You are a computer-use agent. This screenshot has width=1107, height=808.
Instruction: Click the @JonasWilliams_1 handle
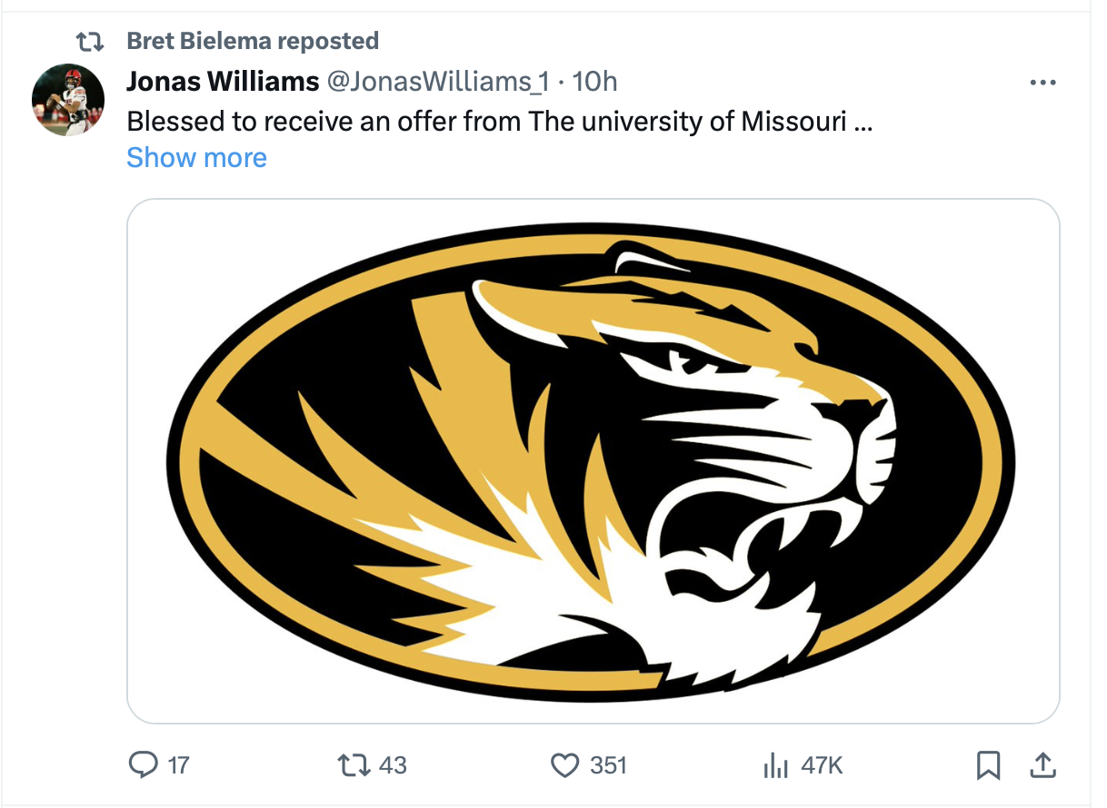437,82
